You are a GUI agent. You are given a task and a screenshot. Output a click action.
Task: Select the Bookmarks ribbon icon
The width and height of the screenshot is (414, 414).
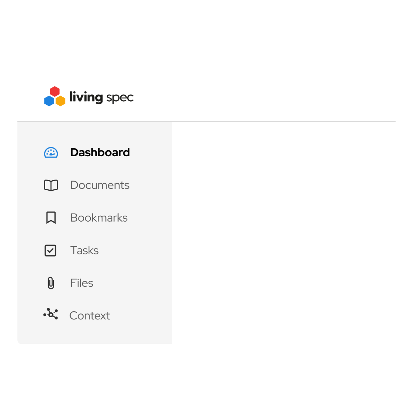pos(51,218)
